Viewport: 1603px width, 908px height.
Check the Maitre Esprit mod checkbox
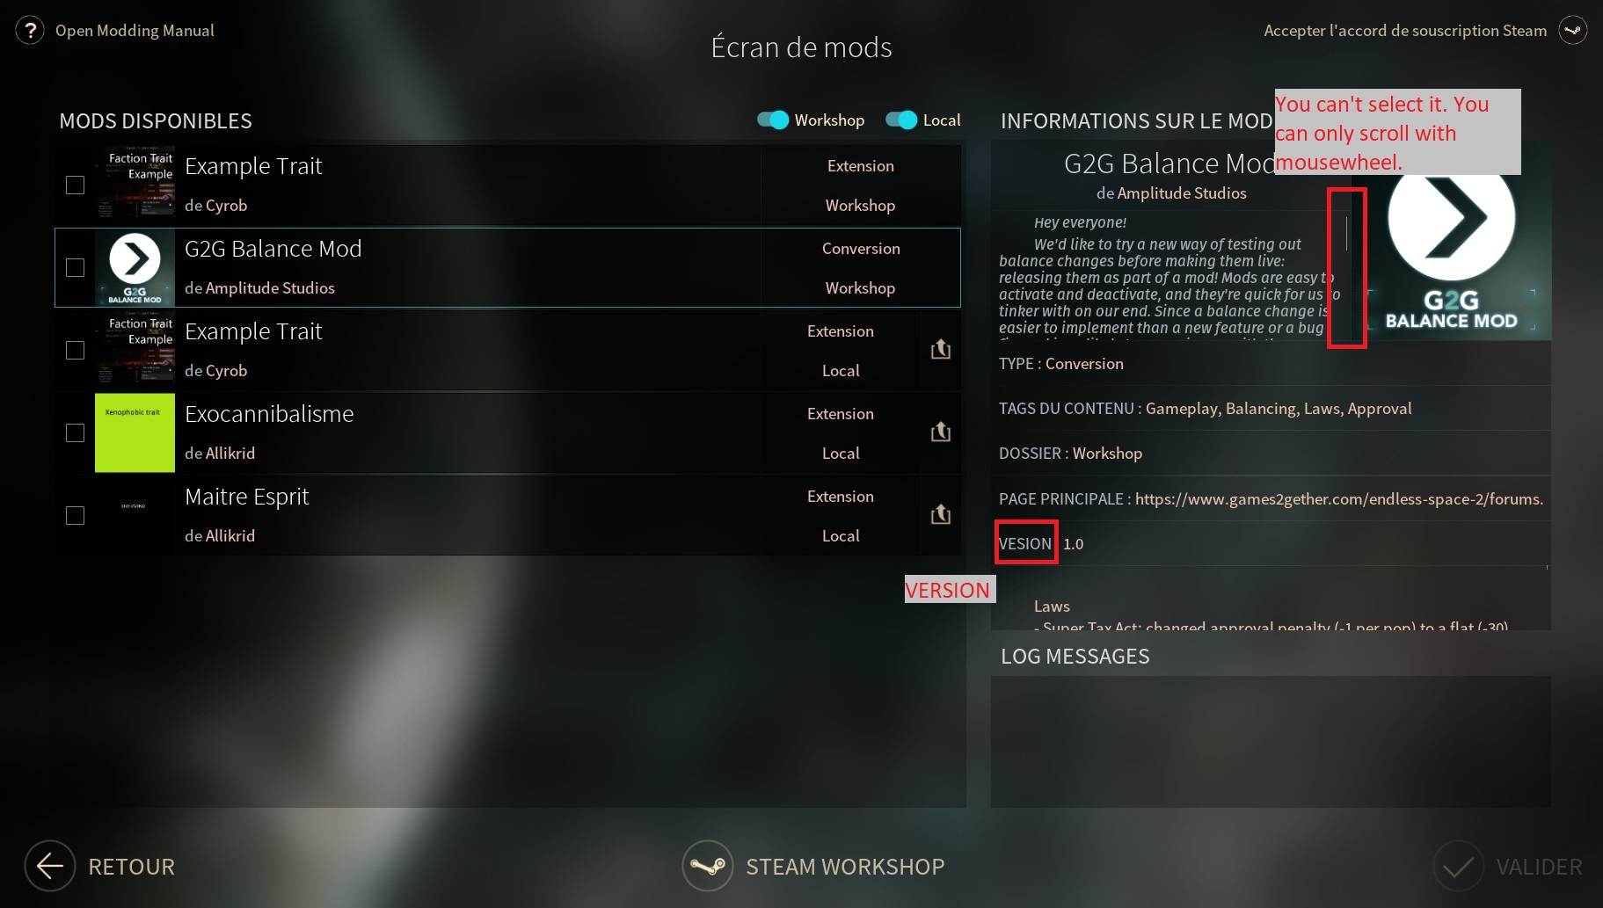click(x=76, y=515)
